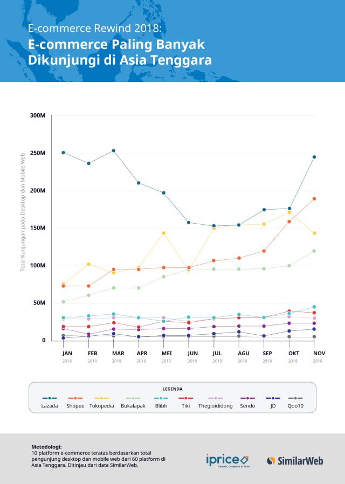Click the 'Tokopedia' legend label
Screen dimensions: 345x484
click(101, 406)
